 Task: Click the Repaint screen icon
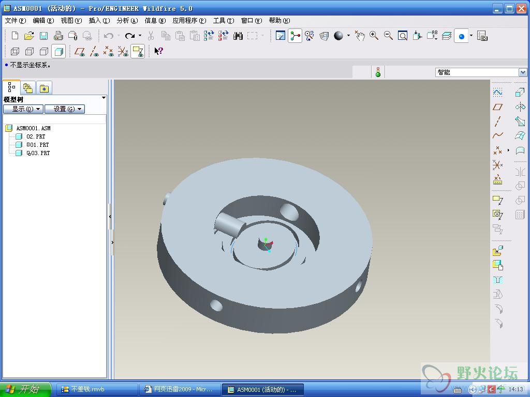click(x=280, y=36)
